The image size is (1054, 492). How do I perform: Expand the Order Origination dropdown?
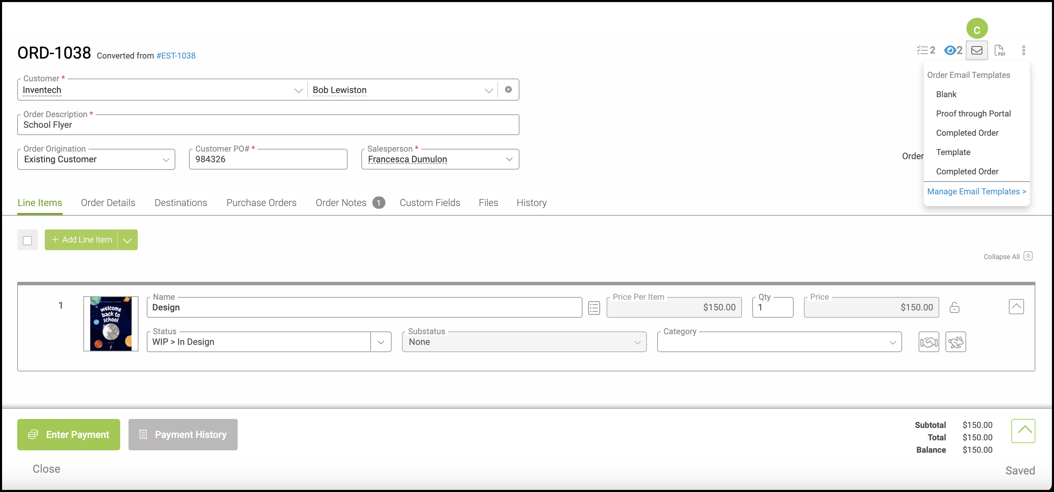166,160
